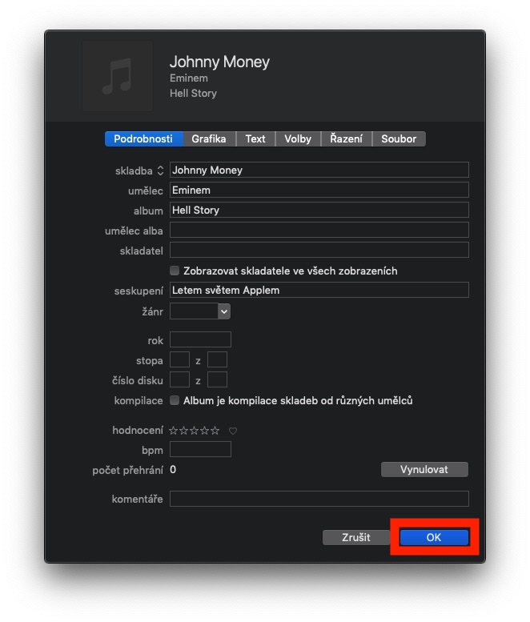Click the header title Johnny Money
This screenshot has width=530, height=622.
click(220, 62)
